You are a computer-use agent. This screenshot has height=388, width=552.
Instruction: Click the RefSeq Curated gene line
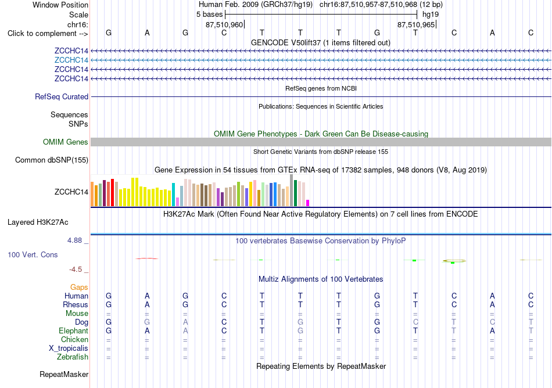tap(321, 97)
